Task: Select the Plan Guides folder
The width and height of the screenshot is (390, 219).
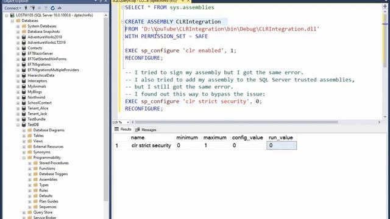Action: [x=49, y=201]
